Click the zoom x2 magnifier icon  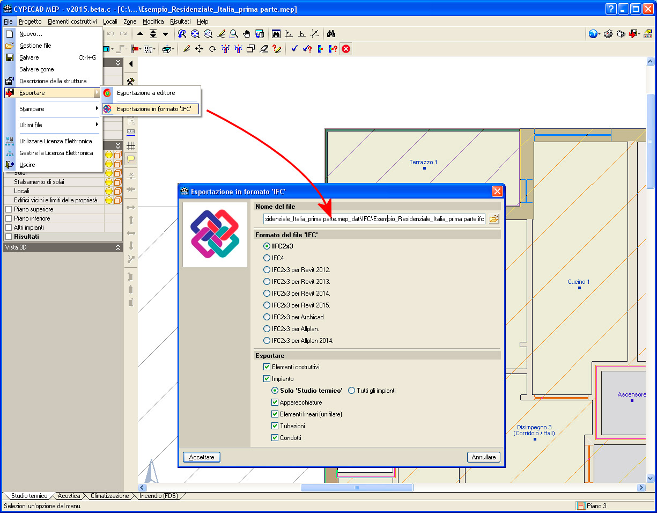[208, 34]
